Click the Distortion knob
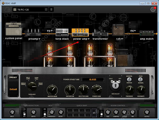 (x=70, y=90)
